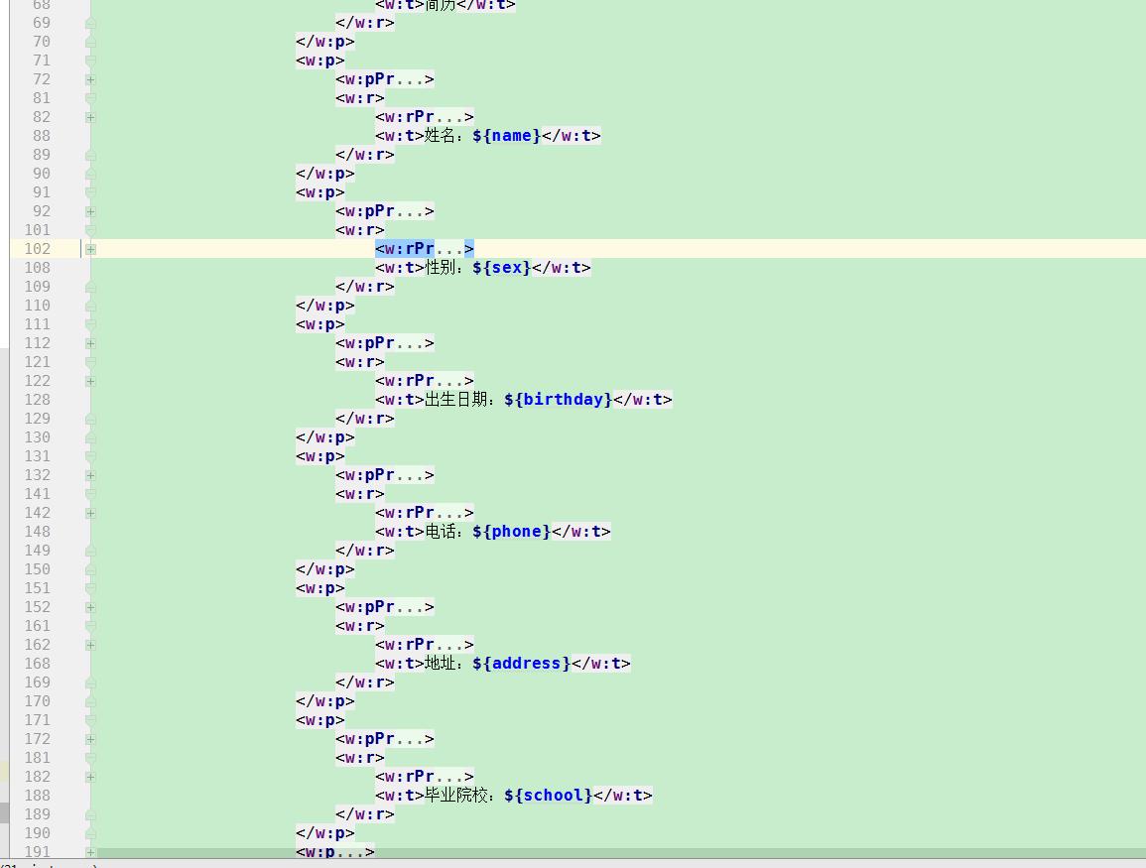The image size is (1146, 868).
Task: Click fold end marker on line 89
Action: 90,155
